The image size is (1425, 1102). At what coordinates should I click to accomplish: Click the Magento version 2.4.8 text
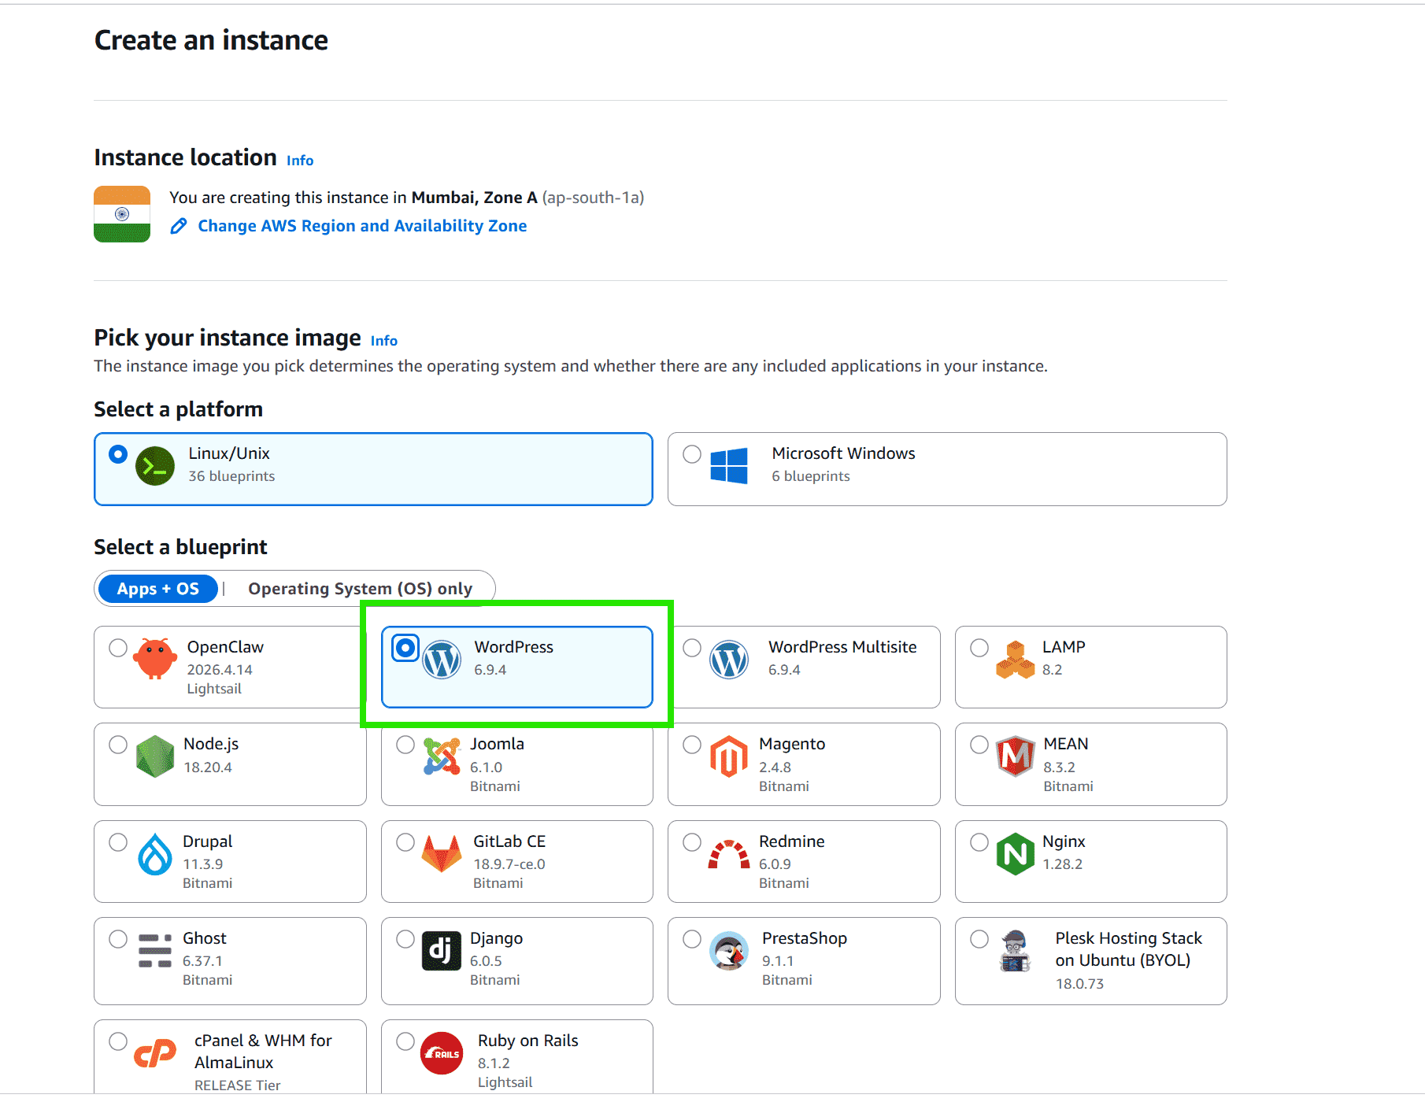pyautogui.click(x=775, y=767)
